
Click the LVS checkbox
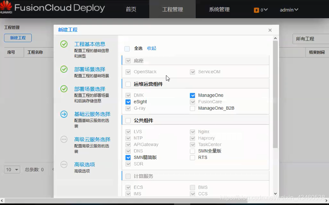pyautogui.click(x=128, y=132)
